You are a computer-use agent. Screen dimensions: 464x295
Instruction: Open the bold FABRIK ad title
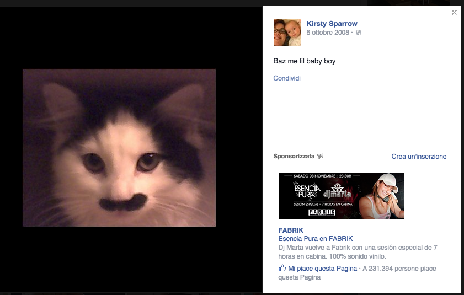pyautogui.click(x=291, y=230)
